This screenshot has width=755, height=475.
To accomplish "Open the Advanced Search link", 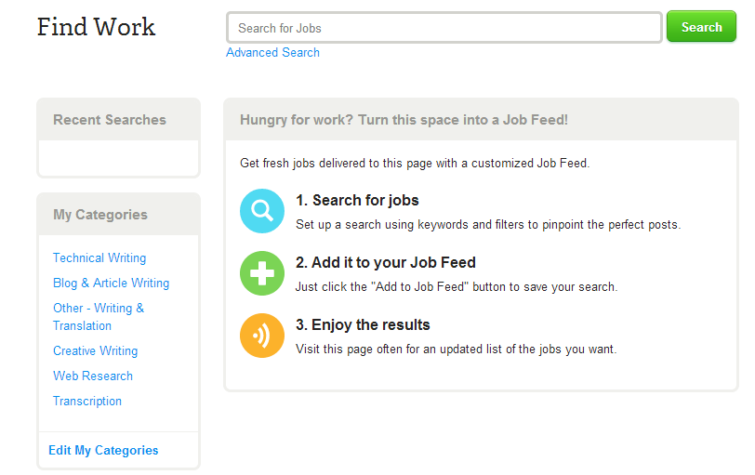I will (272, 52).
